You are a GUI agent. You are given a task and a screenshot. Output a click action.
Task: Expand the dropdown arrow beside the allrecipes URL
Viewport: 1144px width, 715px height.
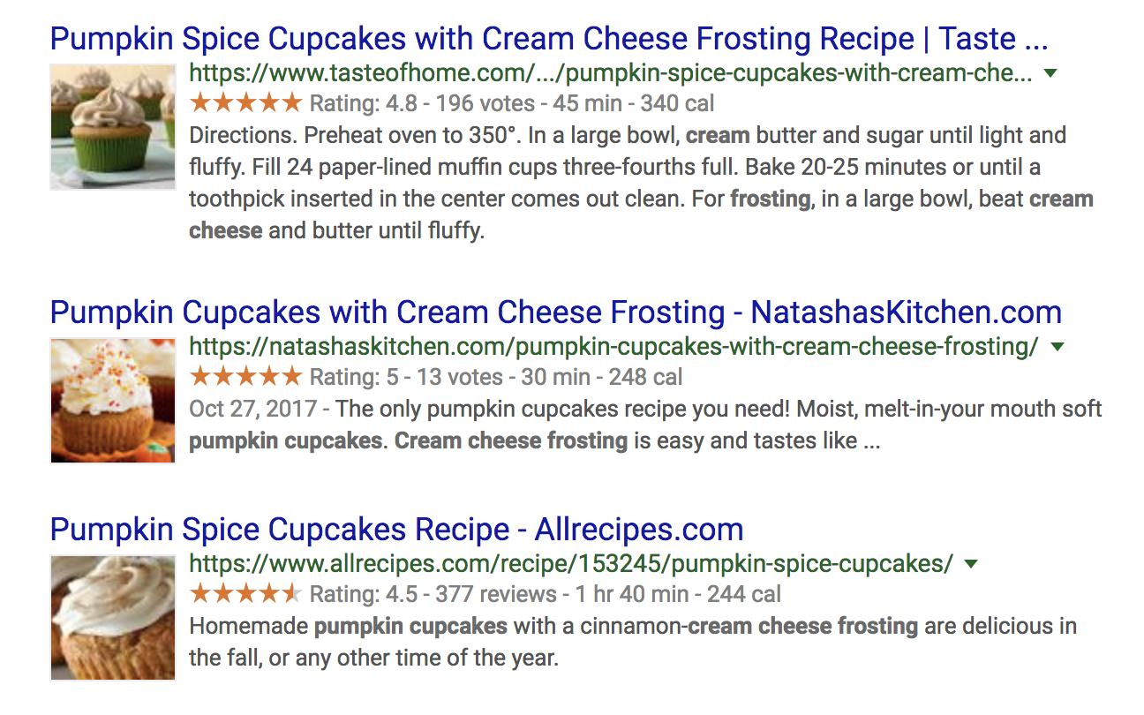coord(972,564)
